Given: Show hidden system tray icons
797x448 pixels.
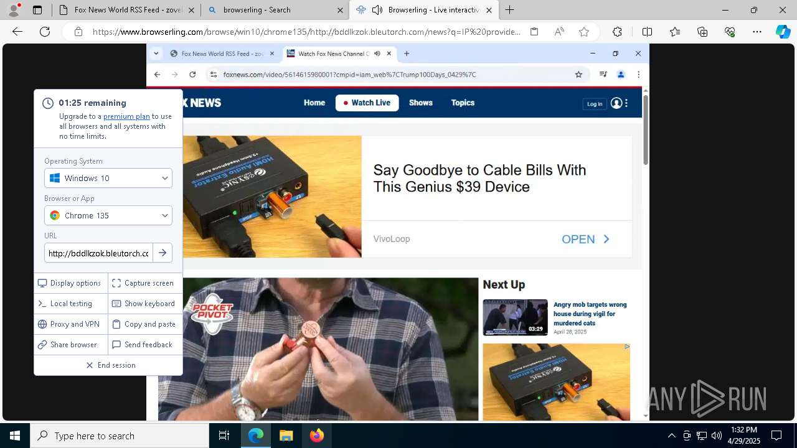Looking at the screenshot, I should coord(671,436).
